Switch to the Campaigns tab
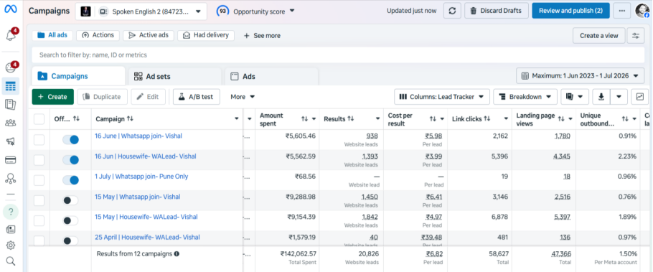Image resolution: width=653 pixels, height=272 pixels. pos(78,76)
